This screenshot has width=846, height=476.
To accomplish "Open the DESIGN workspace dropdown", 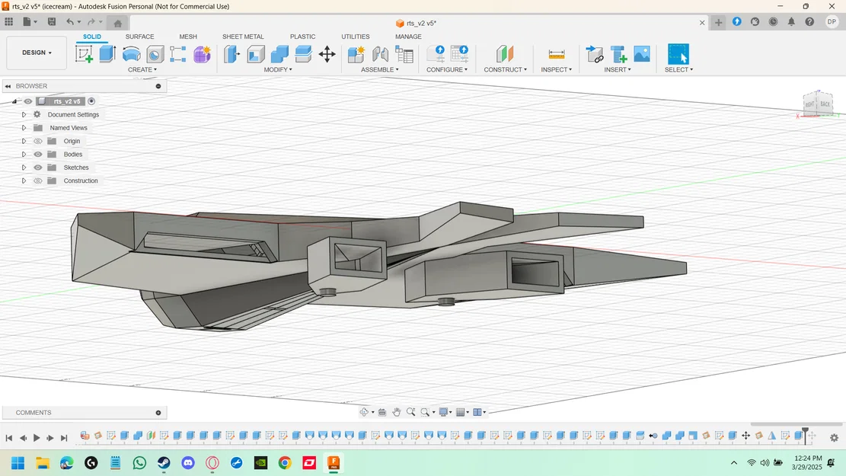I will [x=37, y=53].
